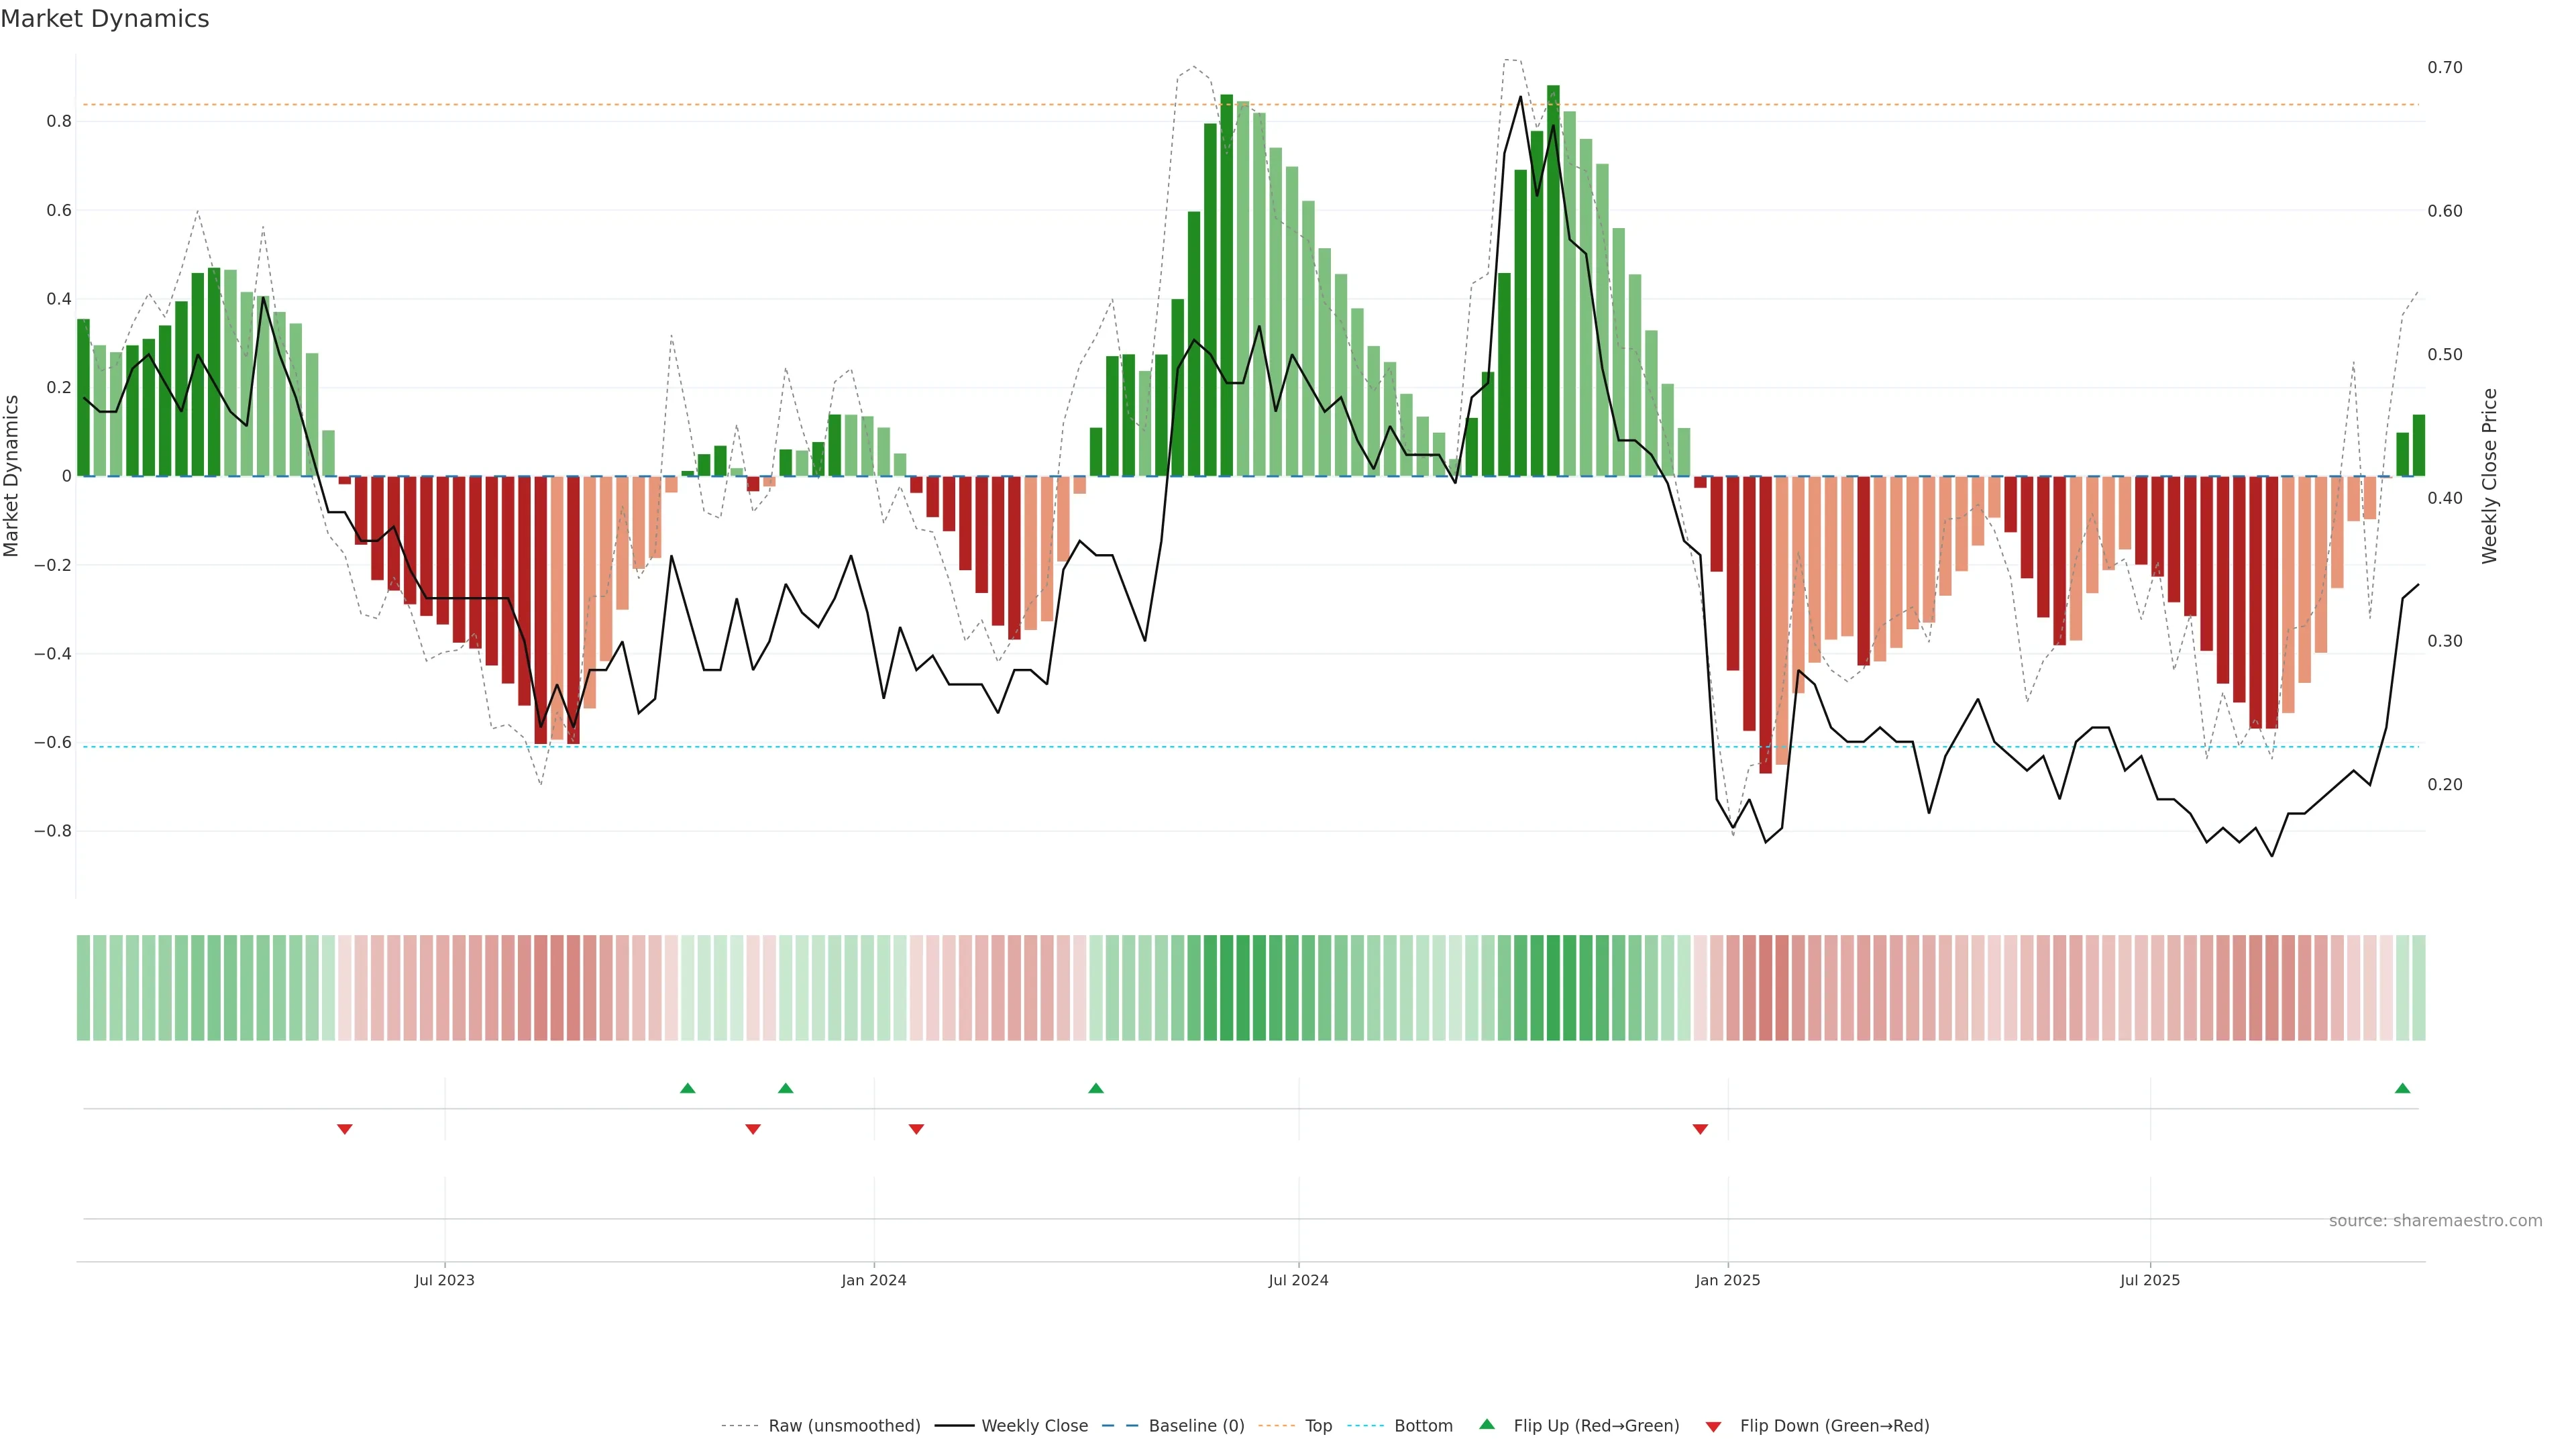Click the red flip-down marker just after Jan 2024
The height and width of the screenshot is (1449, 2576).
click(x=916, y=1129)
